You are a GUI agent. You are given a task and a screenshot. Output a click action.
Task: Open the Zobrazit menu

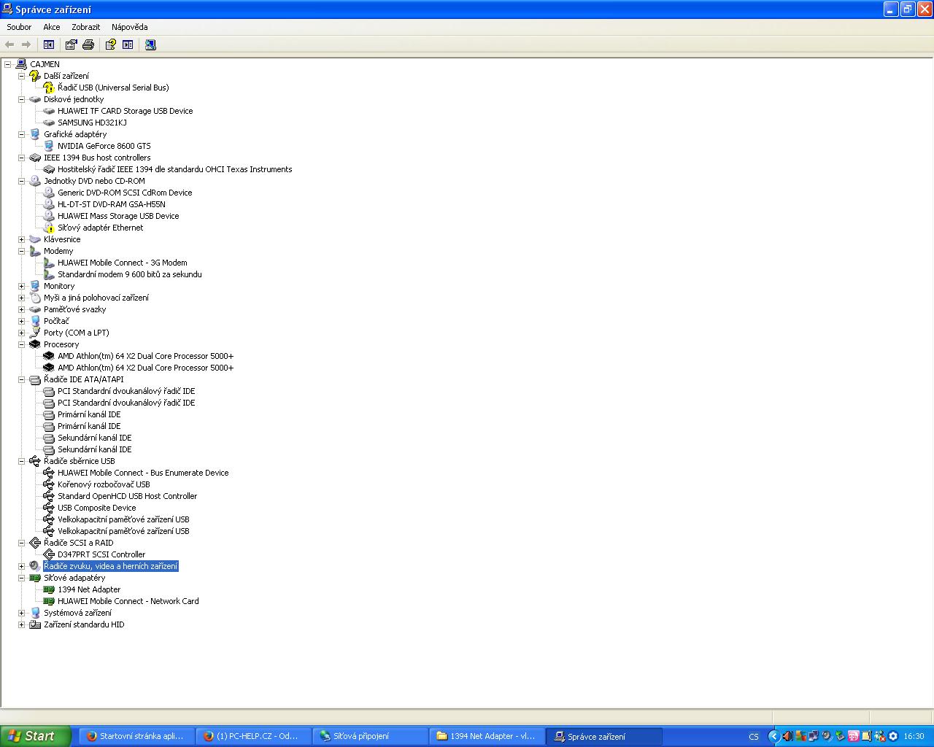tap(86, 27)
